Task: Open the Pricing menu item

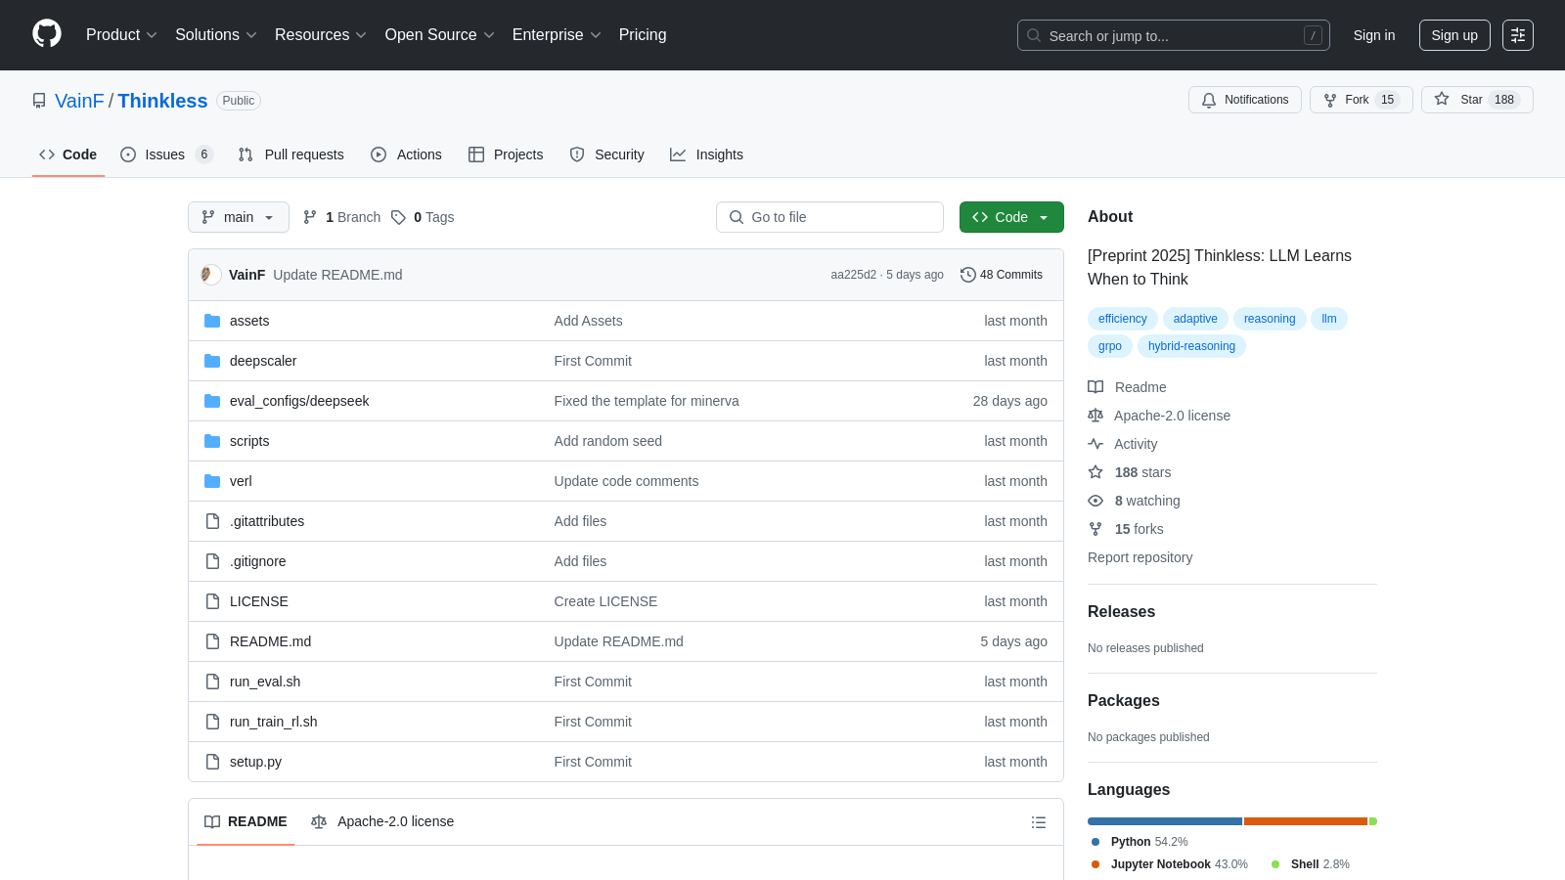Action: [643, 35]
